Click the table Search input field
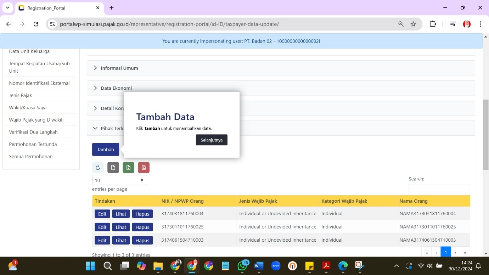 pyautogui.click(x=439, y=190)
